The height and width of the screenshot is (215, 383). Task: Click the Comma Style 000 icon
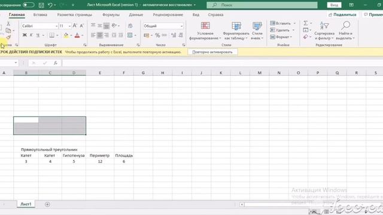165,35
